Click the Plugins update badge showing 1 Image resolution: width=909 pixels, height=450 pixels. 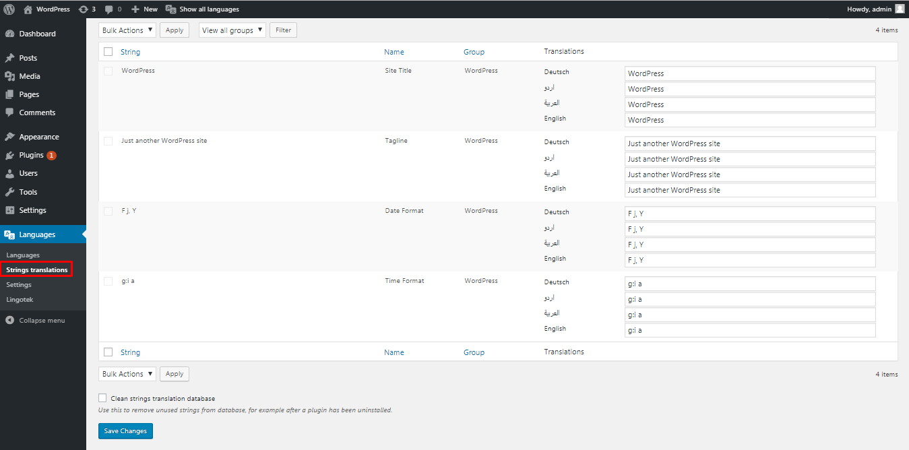51,155
